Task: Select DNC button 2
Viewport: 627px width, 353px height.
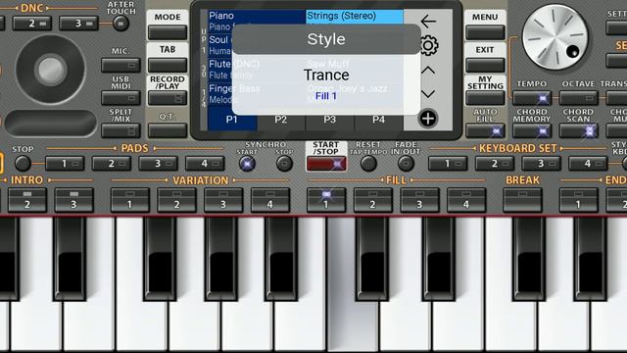Action: coord(32,24)
